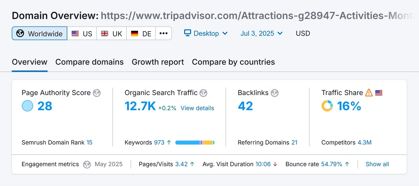Open Semrush Domain Rank 15 link
This screenshot has width=419, height=186.
(89, 142)
